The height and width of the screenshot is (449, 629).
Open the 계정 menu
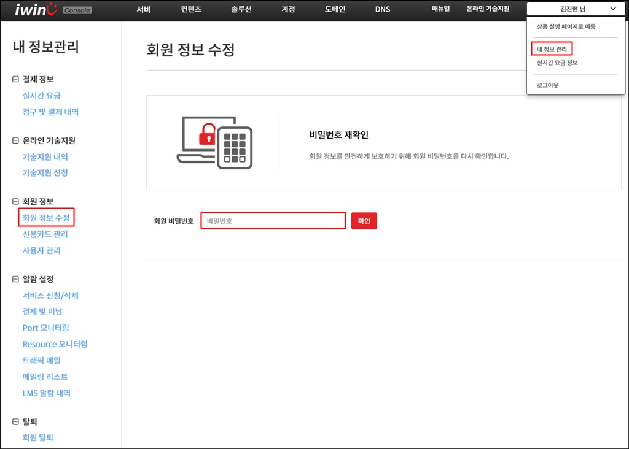(x=288, y=9)
